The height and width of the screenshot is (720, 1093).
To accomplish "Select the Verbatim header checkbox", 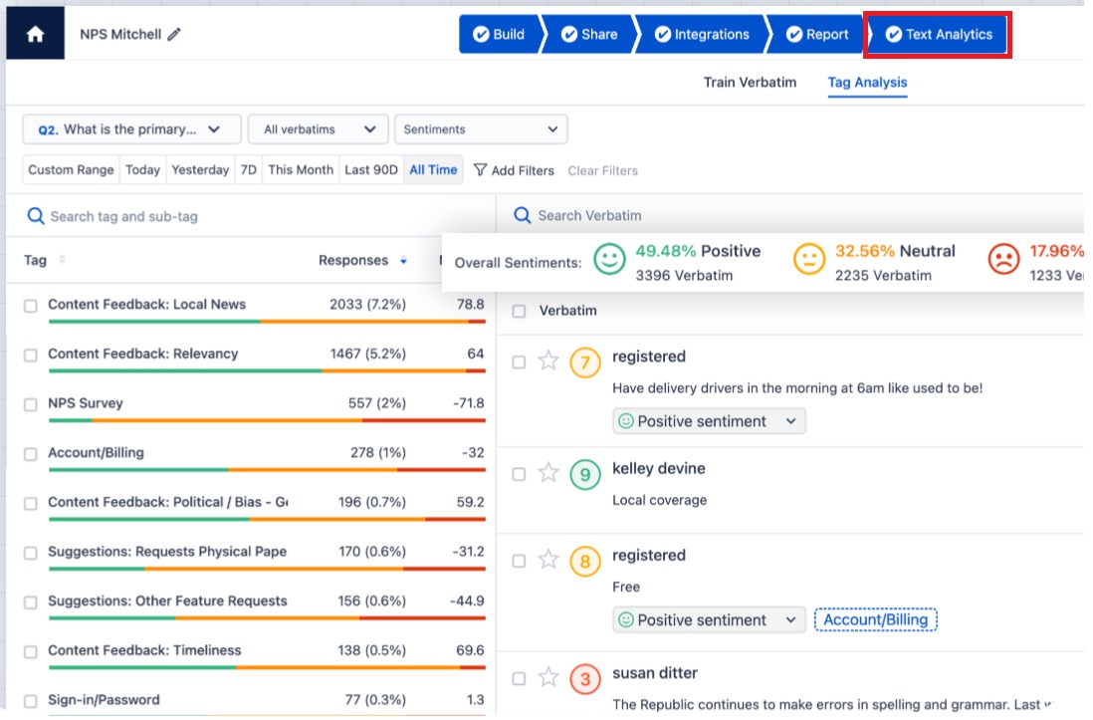I will point(519,311).
